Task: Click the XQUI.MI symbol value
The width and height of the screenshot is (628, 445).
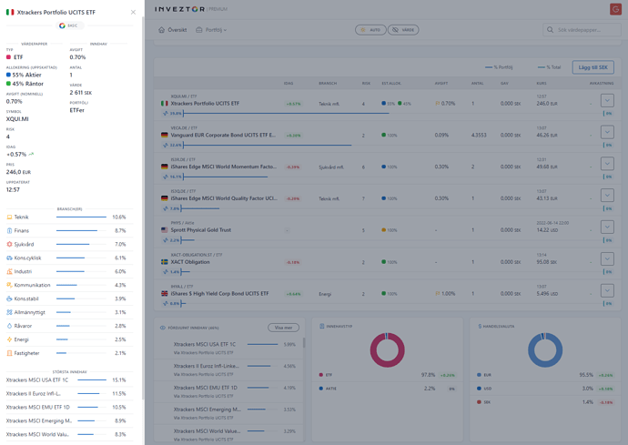Action: 17,119
